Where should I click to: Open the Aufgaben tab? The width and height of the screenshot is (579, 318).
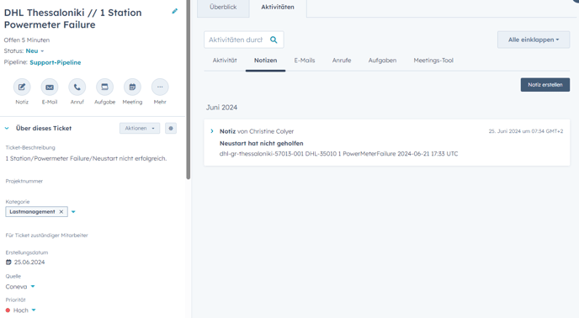pyautogui.click(x=382, y=61)
